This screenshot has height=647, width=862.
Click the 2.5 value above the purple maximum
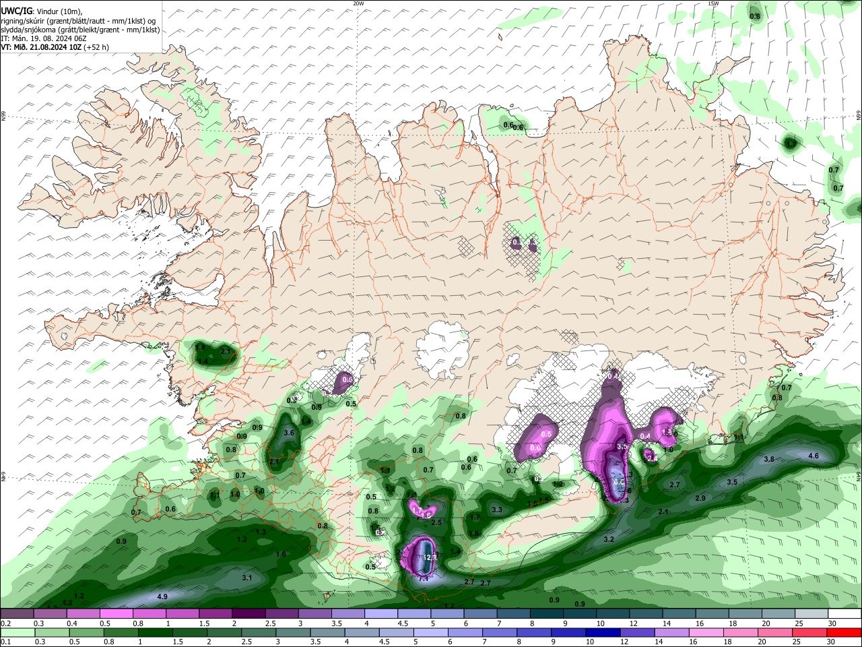pos(436,522)
